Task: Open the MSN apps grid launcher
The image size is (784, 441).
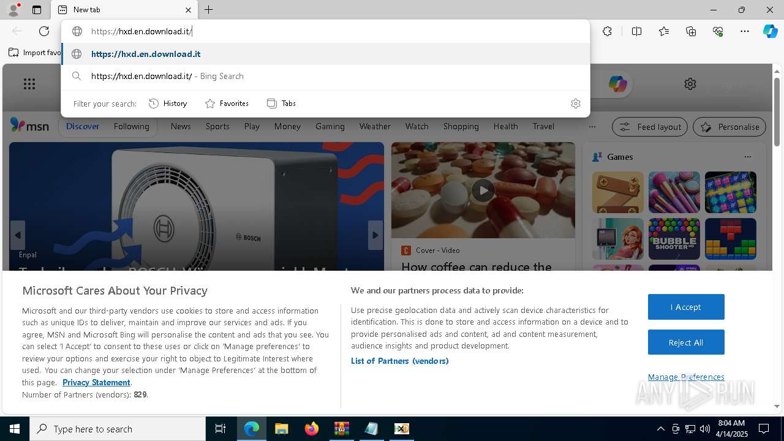Action: tap(29, 84)
